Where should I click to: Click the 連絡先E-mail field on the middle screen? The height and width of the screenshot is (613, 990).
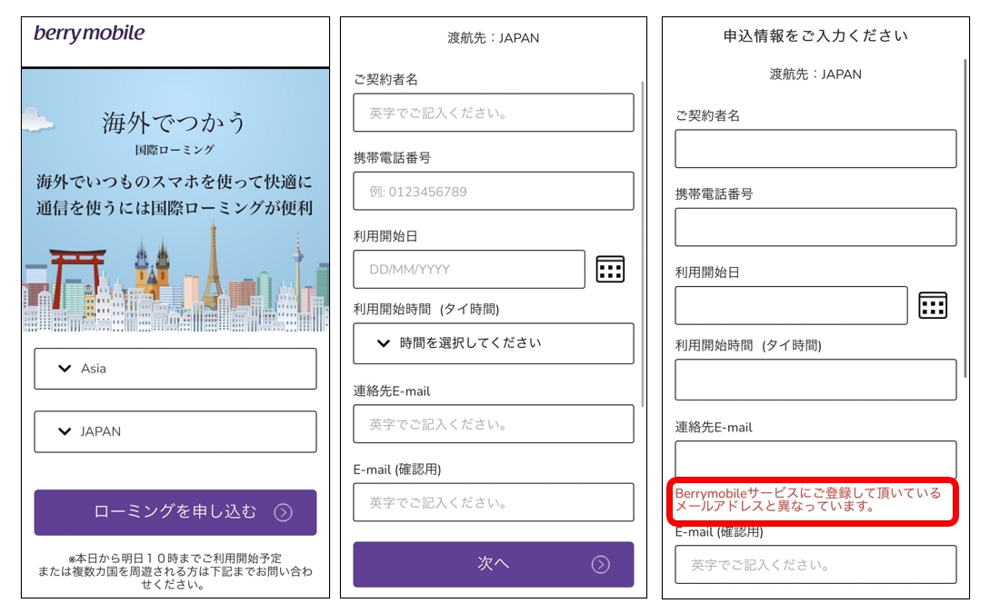point(493,424)
